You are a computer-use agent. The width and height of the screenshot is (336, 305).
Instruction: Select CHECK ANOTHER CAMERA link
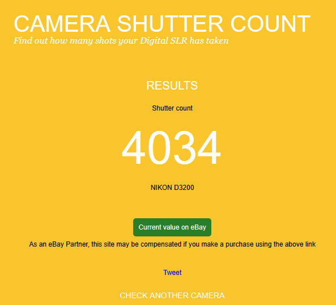pyautogui.click(x=172, y=295)
